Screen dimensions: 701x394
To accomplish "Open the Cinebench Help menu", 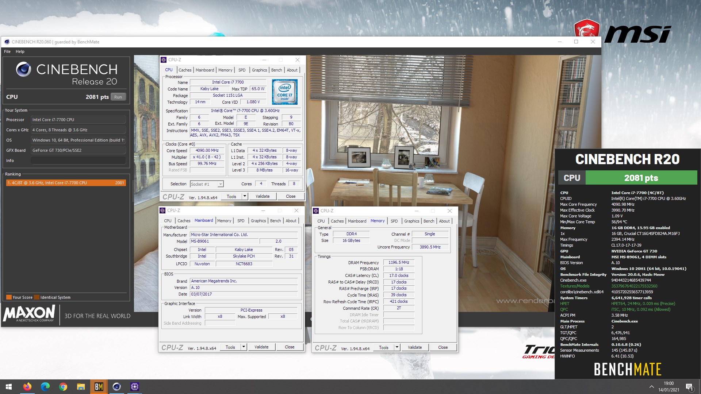I will point(20,51).
